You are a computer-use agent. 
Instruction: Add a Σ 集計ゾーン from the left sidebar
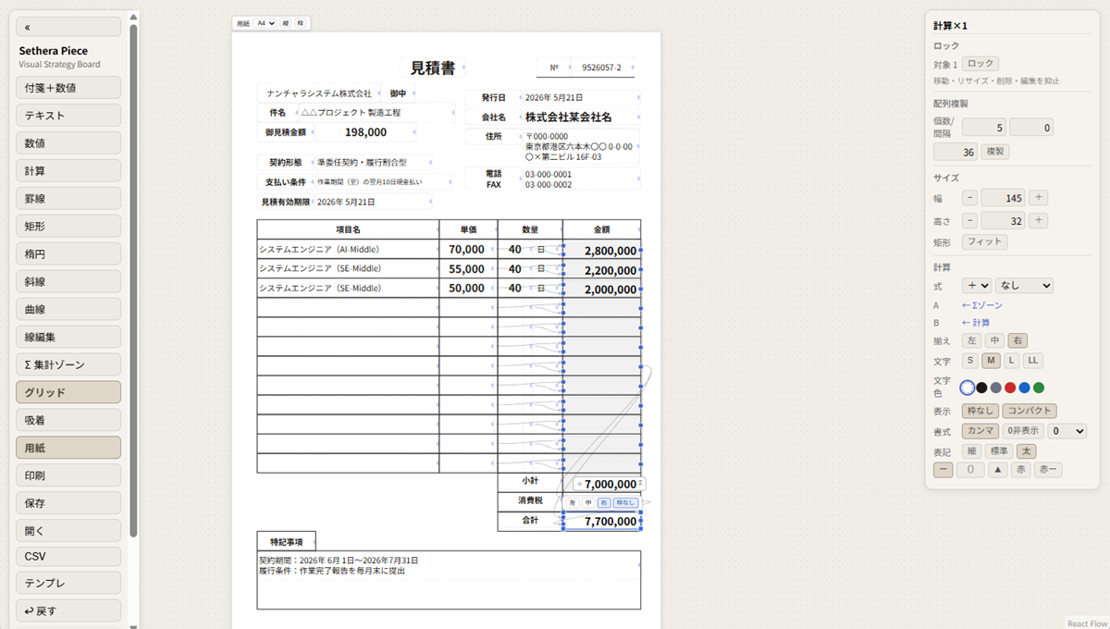point(68,364)
